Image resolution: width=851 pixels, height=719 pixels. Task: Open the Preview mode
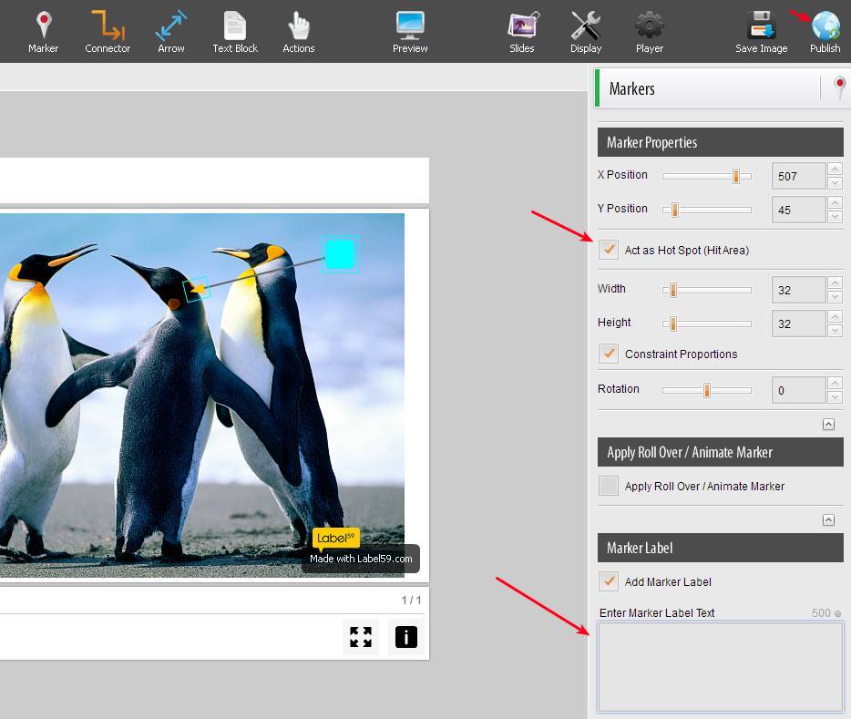410,31
